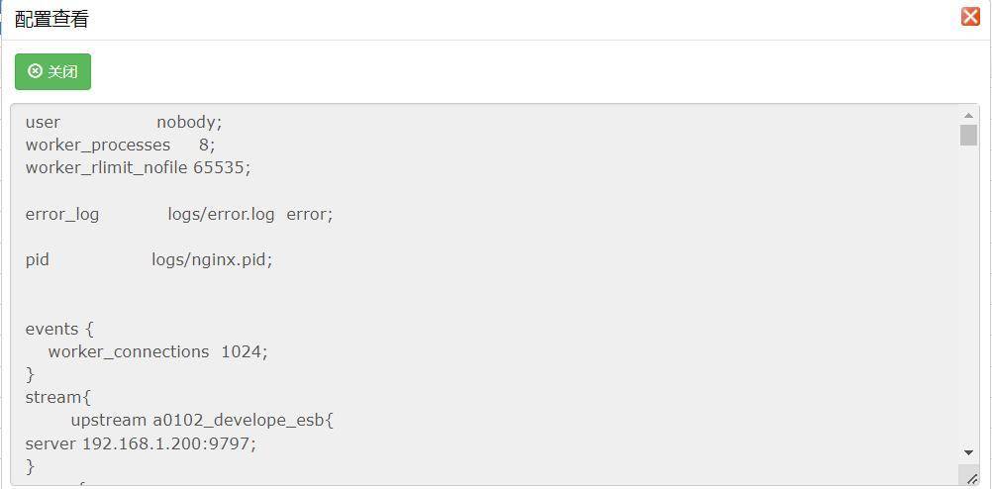Click 'upstream a0102_develope_esb{' text
The width and height of the screenshot is (992, 489).
[202, 421]
